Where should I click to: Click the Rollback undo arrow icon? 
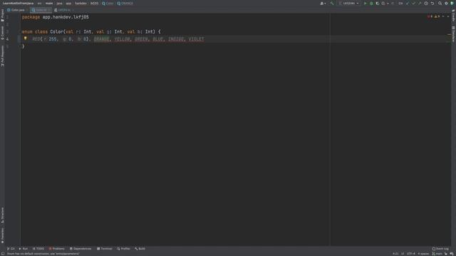[432, 4]
